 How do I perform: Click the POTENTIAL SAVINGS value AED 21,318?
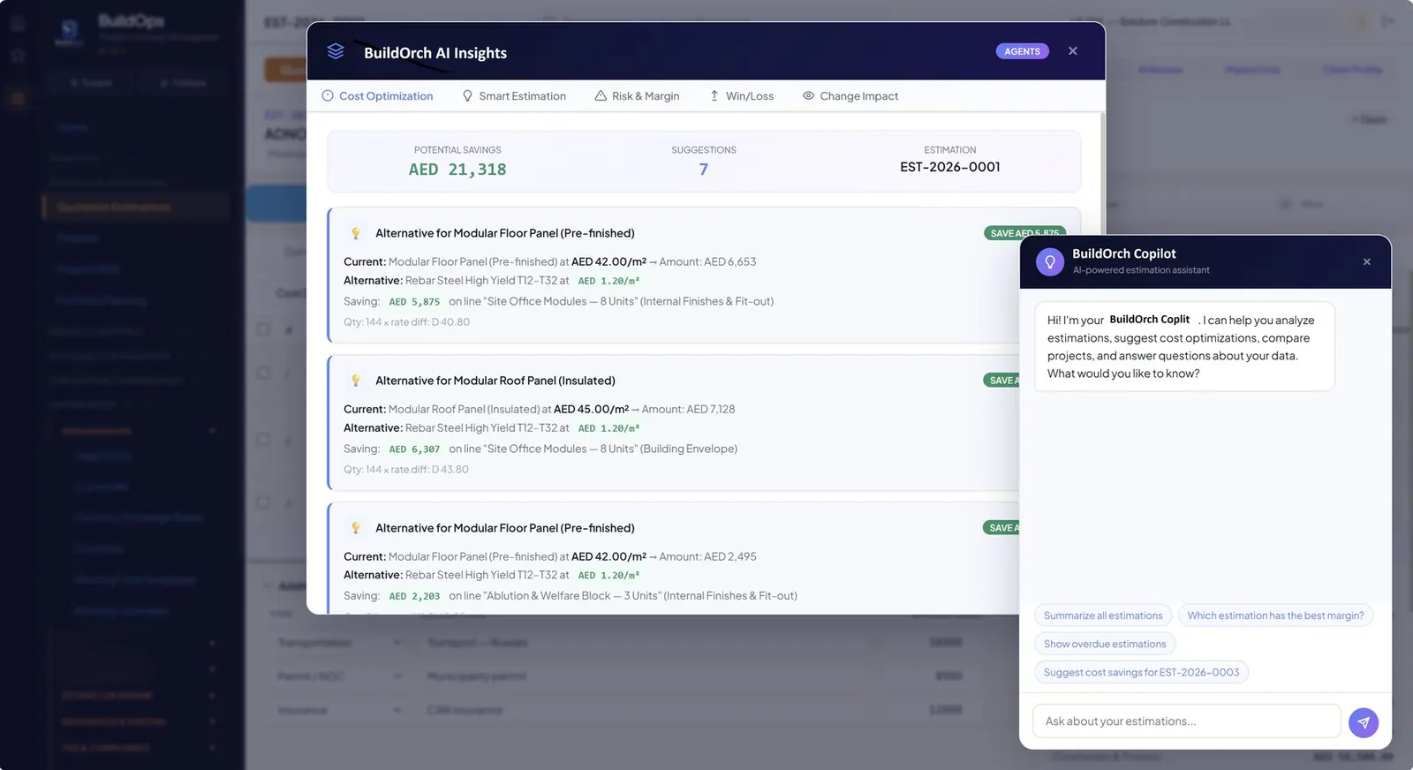pyautogui.click(x=457, y=170)
